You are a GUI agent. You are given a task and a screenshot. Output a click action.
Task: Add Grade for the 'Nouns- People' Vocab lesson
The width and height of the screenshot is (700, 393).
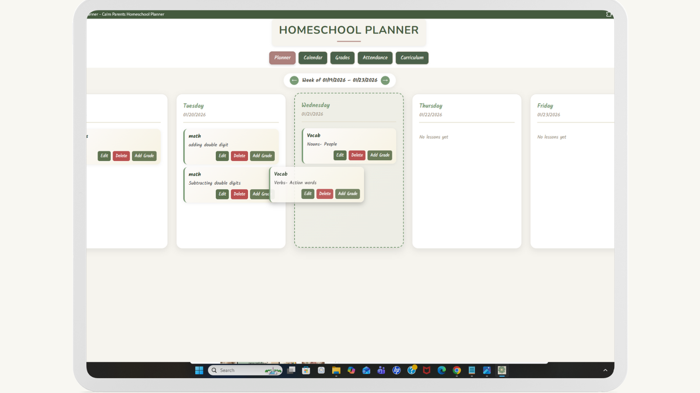(380, 155)
